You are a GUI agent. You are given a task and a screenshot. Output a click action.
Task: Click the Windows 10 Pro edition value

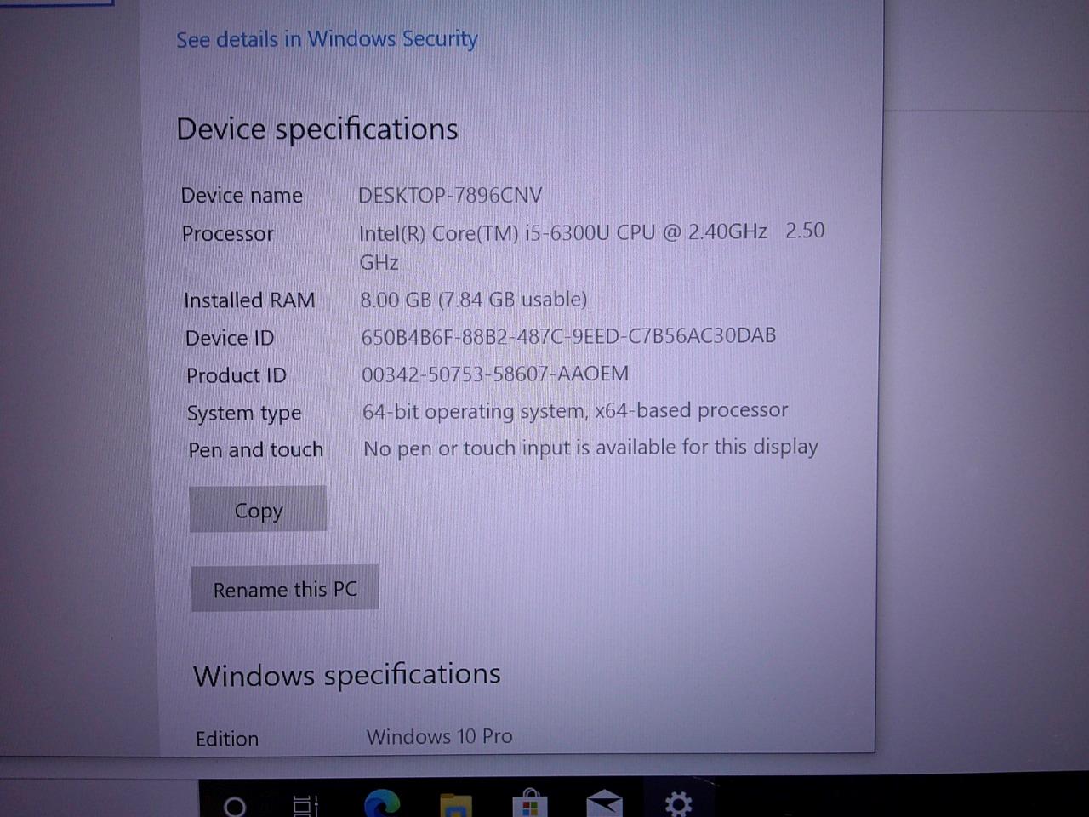point(440,736)
